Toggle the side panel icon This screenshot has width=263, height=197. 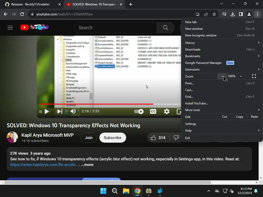(241, 14)
